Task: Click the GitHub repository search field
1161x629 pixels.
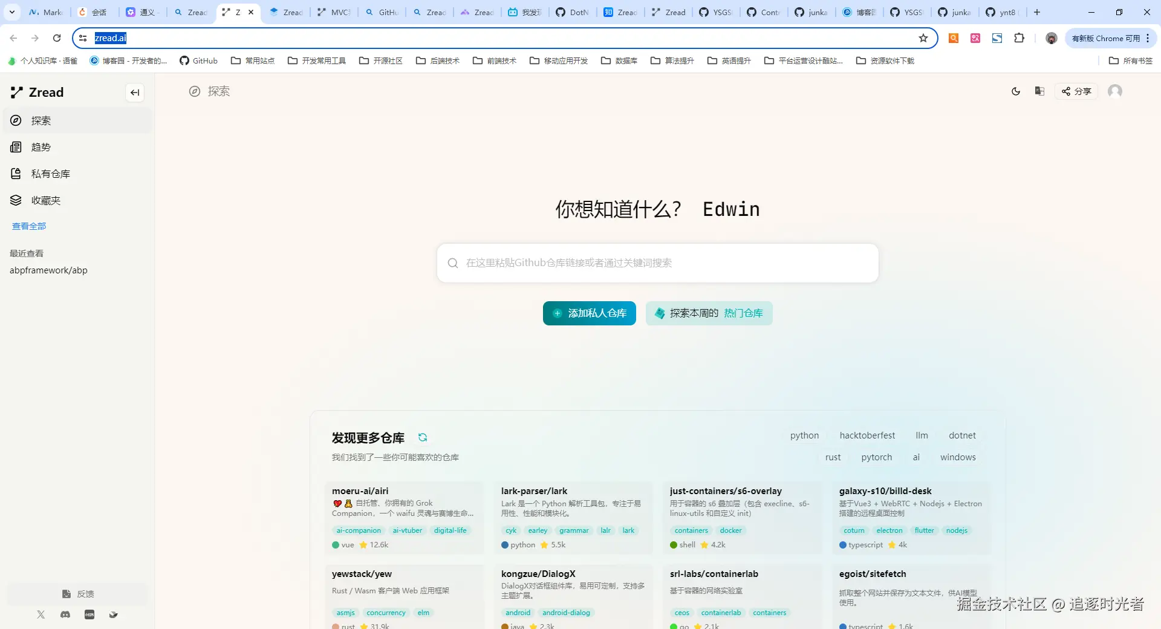Action: (x=658, y=263)
